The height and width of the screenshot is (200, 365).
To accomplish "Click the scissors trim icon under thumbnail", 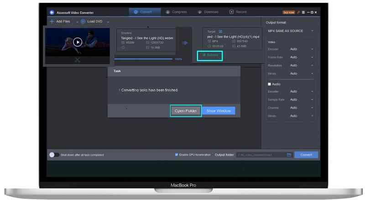I will 78,60.
